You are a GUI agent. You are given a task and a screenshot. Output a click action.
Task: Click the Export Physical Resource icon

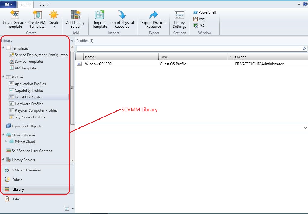click(x=154, y=15)
